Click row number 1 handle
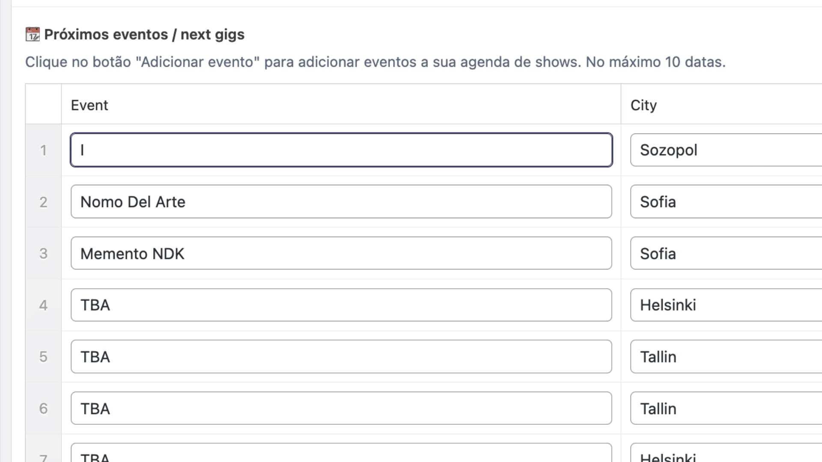Image resolution: width=822 pixels, height=462 pixels. (43, 150)
